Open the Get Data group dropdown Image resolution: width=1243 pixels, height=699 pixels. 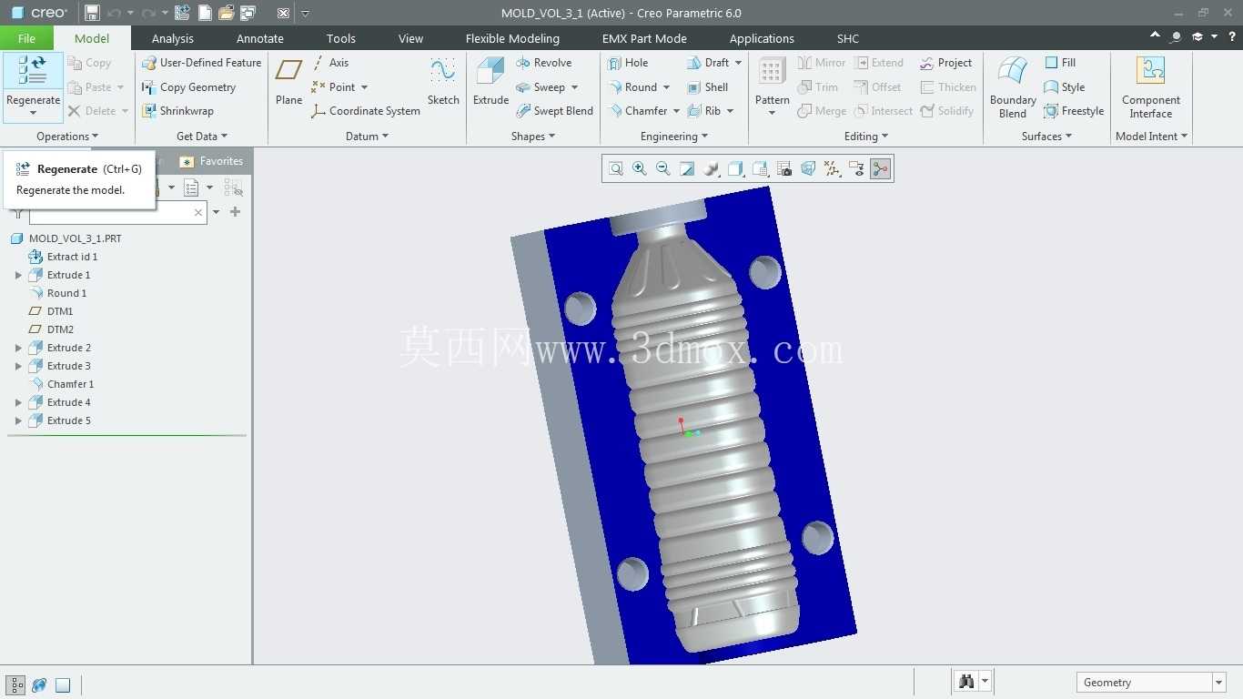[x=202, y=137]
